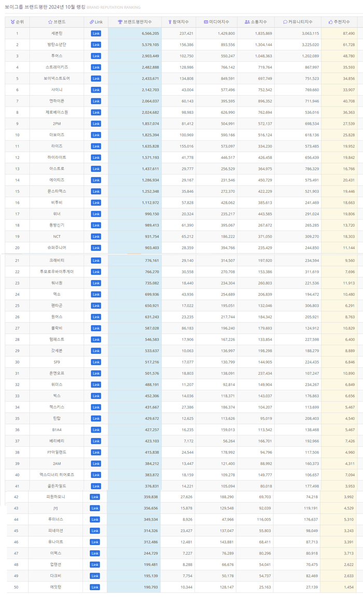This screenshot has height=598, width=363.
Task: Click the Link button for 아스트로
Action: (96, 169)
